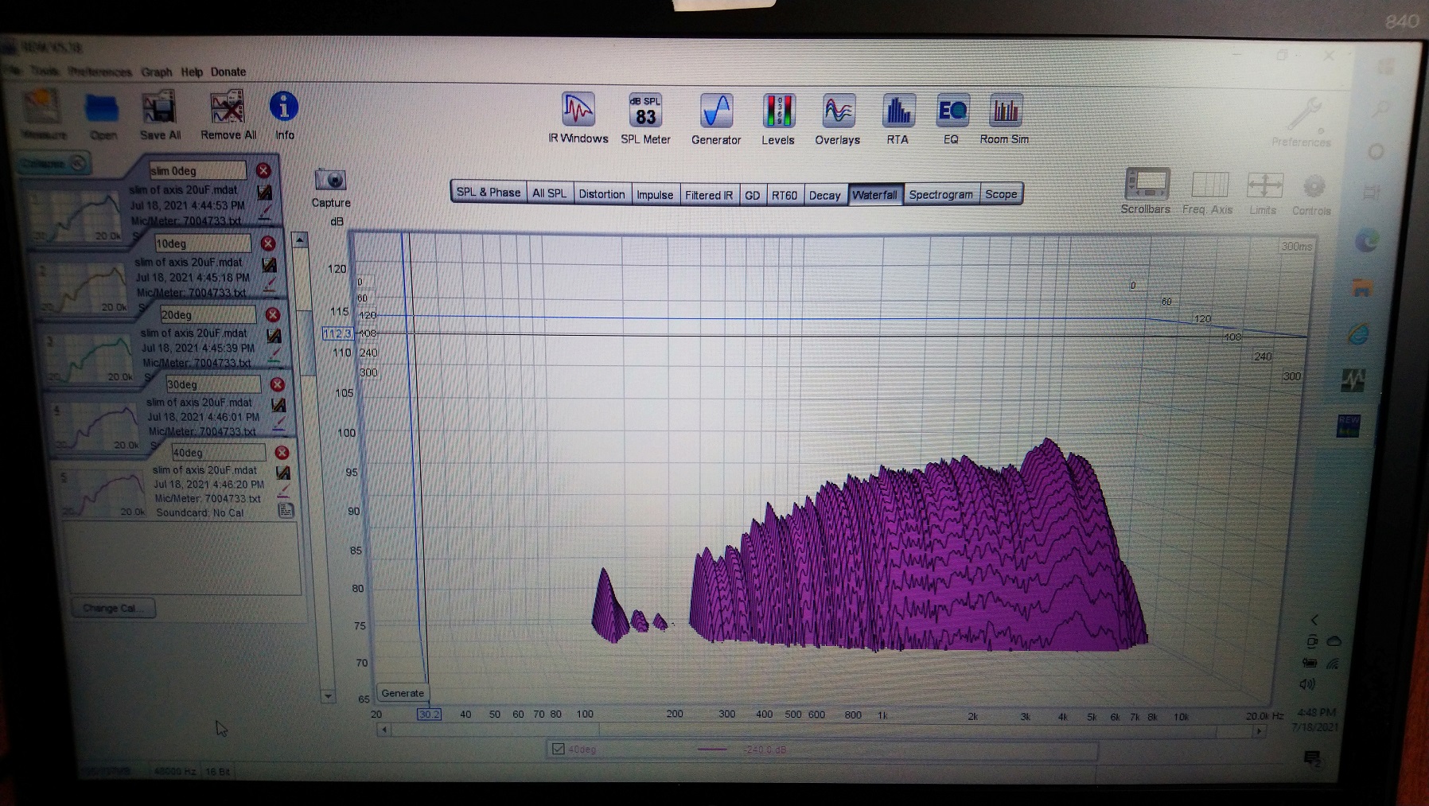Remove the 30deg measurement
Image resolution: width=1429 pixels, height=806 pixels.
[x=278, y=384]
